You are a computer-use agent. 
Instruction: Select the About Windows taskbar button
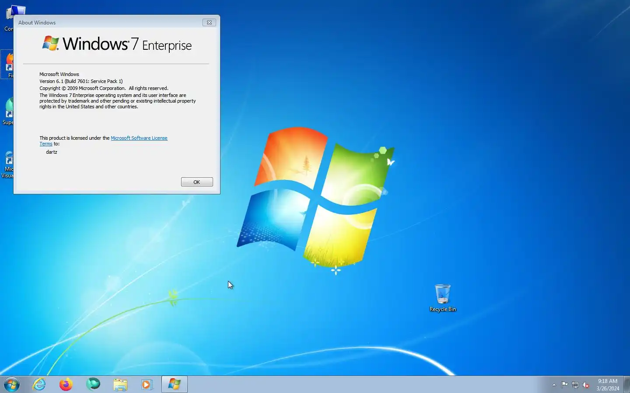tap(175, 384)
